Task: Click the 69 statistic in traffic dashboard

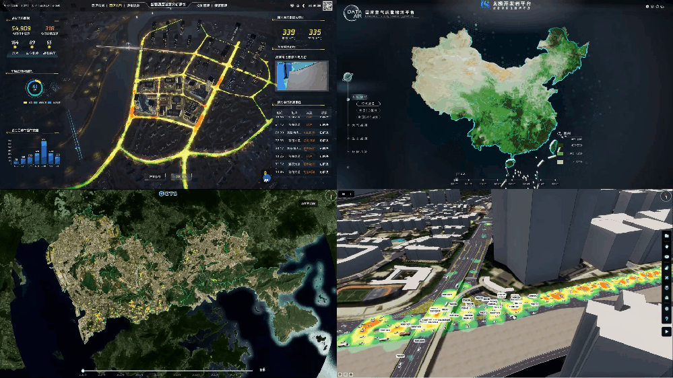Action: (32, 43)
